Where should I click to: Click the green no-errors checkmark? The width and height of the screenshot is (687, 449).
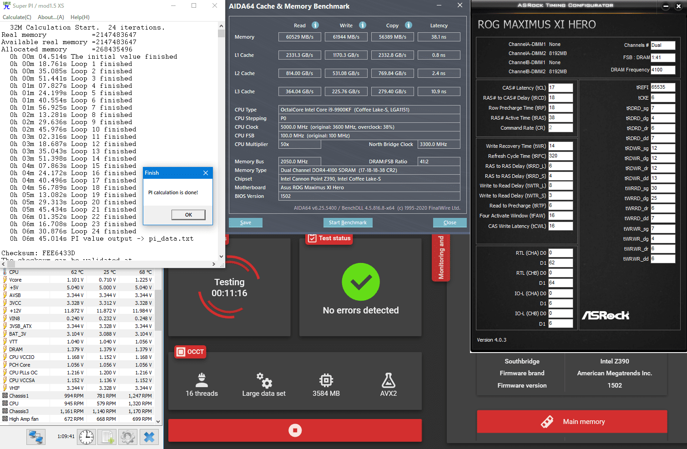point(361,282)
